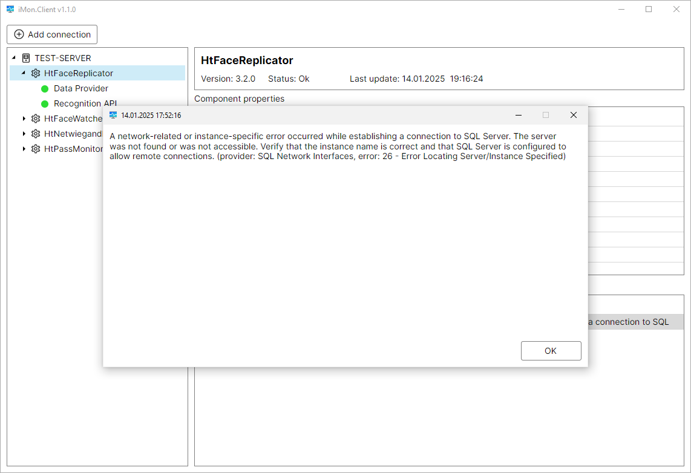The image size is (691, 473).
Task: Click the HtPassMonitor gear icon
Action: [36, 149]
